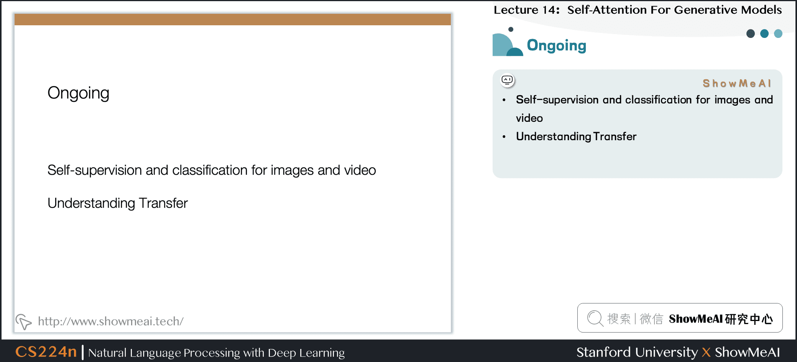Click the 'ShowMeAI' label in notes panel
This screenshot has height=362, width=797.
coord(737,84)
